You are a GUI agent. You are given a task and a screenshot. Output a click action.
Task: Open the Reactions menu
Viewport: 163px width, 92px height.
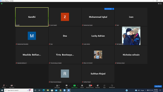98,86
